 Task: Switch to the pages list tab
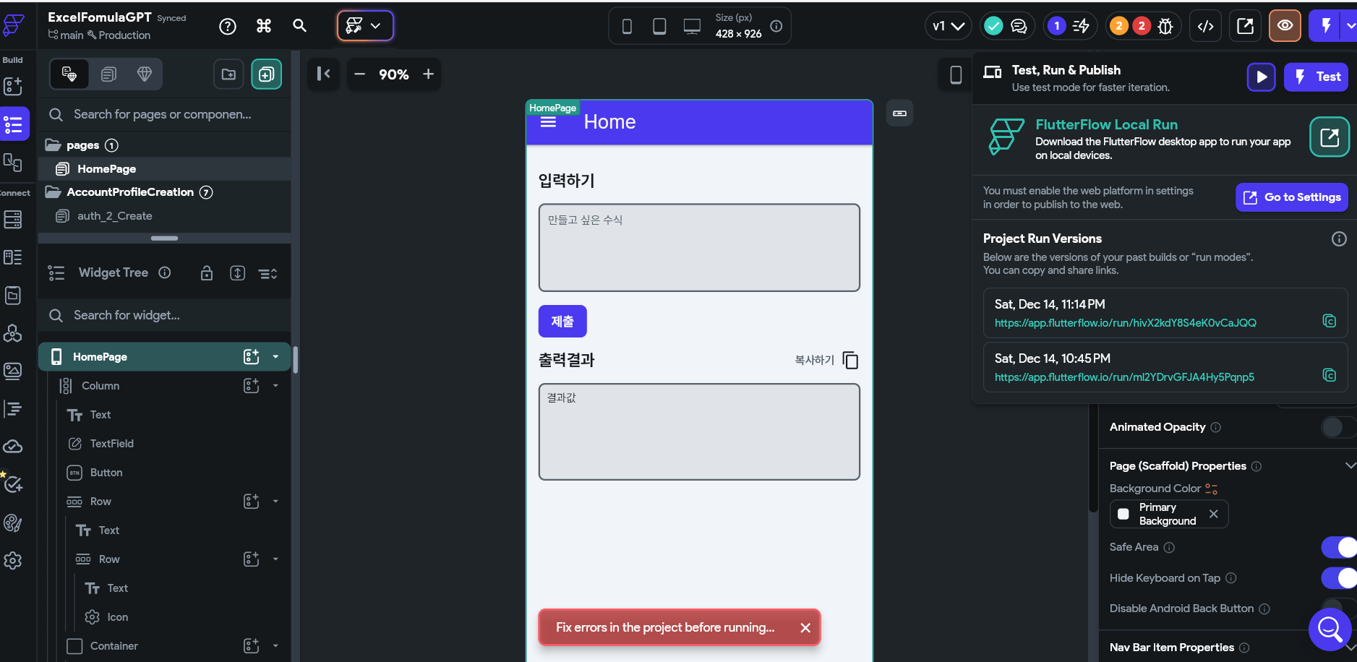pyautogui.click(x=108, y=74)
